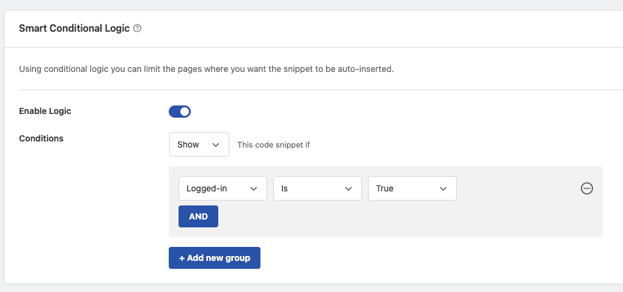Click the conditional logic description paragraph

206,69
